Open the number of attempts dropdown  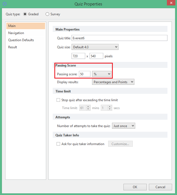pos(123,126)
